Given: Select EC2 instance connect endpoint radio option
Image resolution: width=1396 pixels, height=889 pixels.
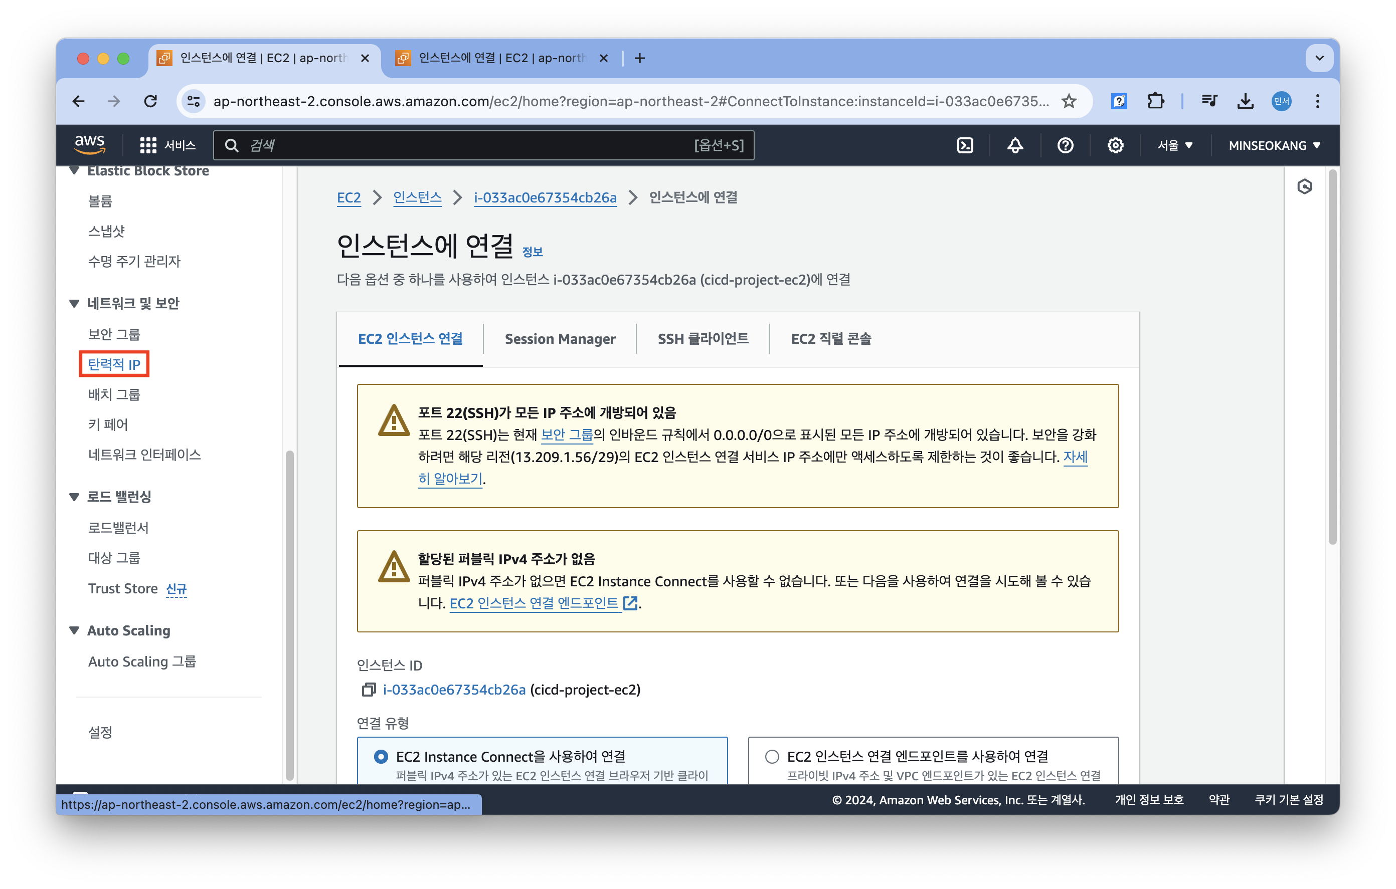Looking at the screenshot, I should 772,756.
